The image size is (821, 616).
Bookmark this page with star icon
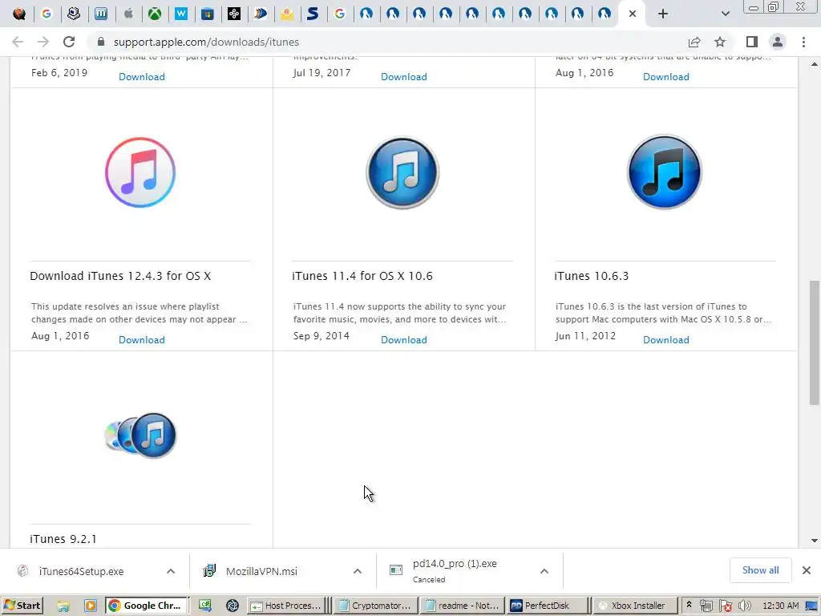720,42
